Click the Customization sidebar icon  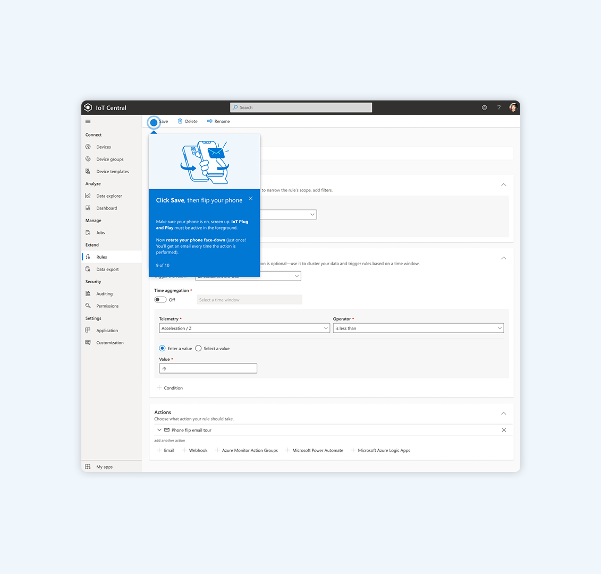88,342
